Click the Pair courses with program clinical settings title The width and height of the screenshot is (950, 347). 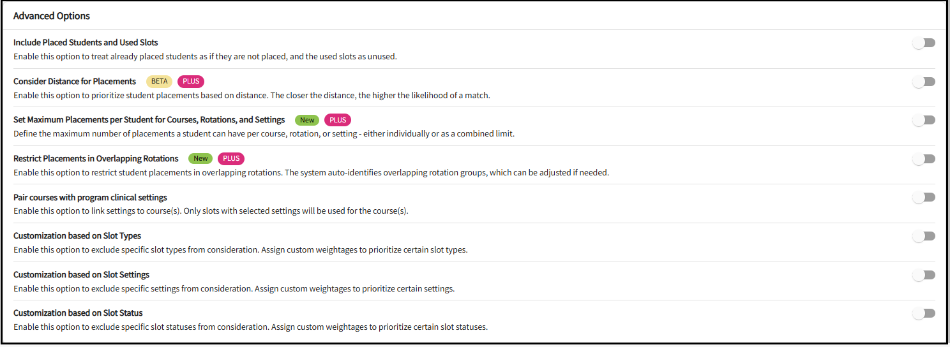pyautogui.click(x=90, y=198)
